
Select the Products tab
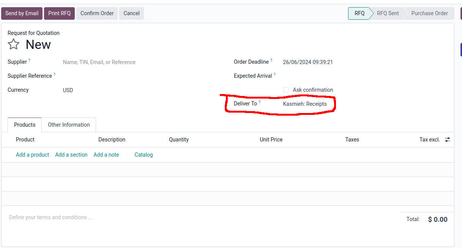click(25, 125)
